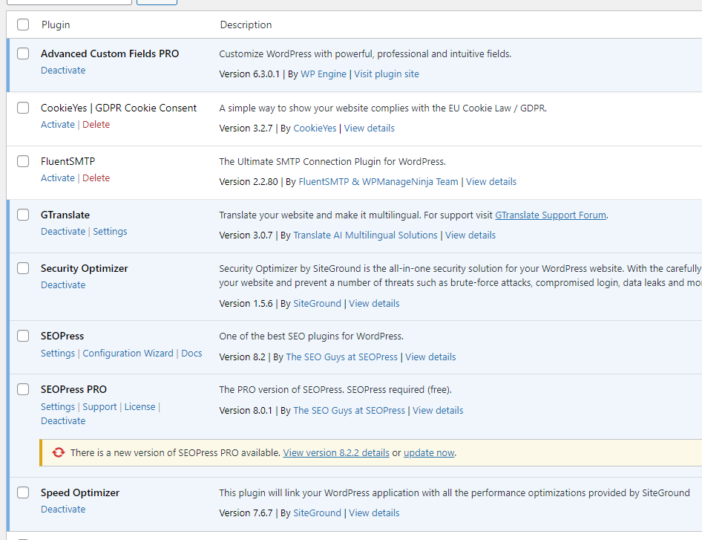Open WP Engine author link

324,74
